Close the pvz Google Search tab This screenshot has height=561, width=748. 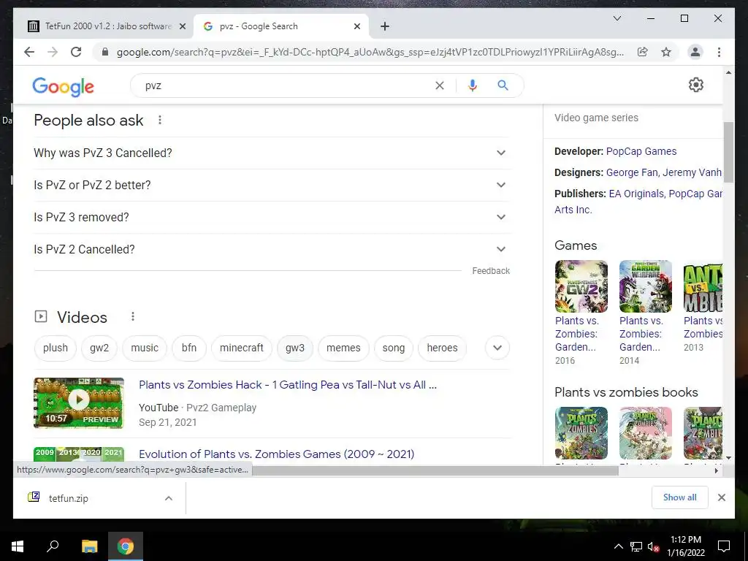pyautogui.click(x=356, y=27)
